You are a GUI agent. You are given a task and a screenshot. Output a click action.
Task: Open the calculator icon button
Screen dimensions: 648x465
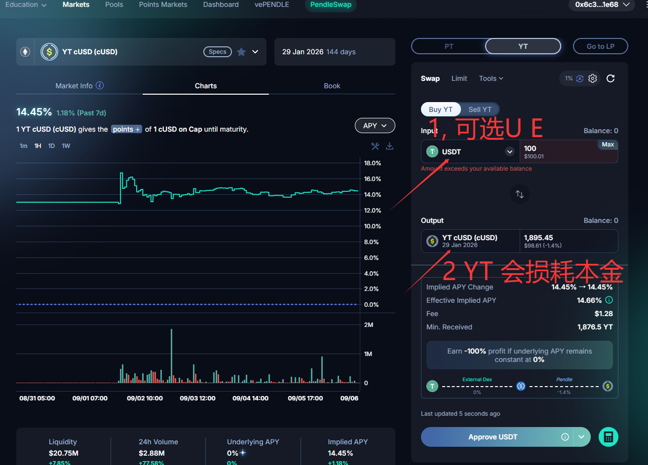click(x=608, y=437)
